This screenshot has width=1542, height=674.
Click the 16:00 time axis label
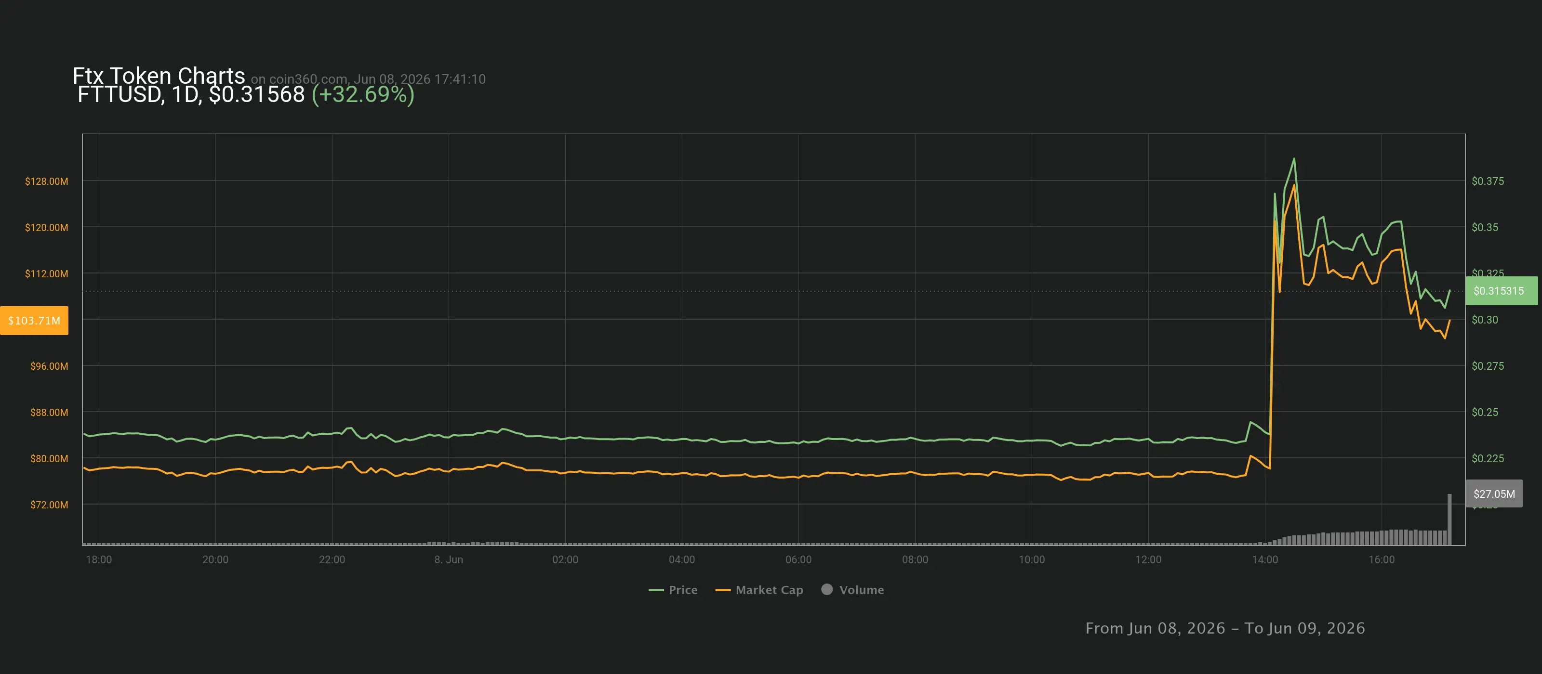tap(1382, 559)
